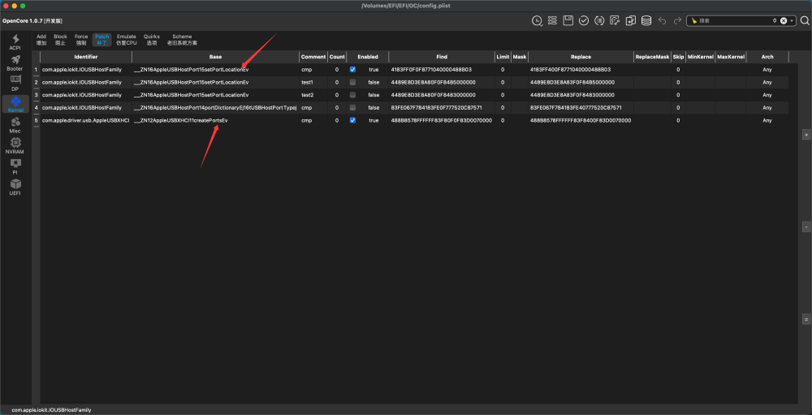Click the Enabled column header
Viewport: 812px width, 415px height.
click(x=368, y=57)
